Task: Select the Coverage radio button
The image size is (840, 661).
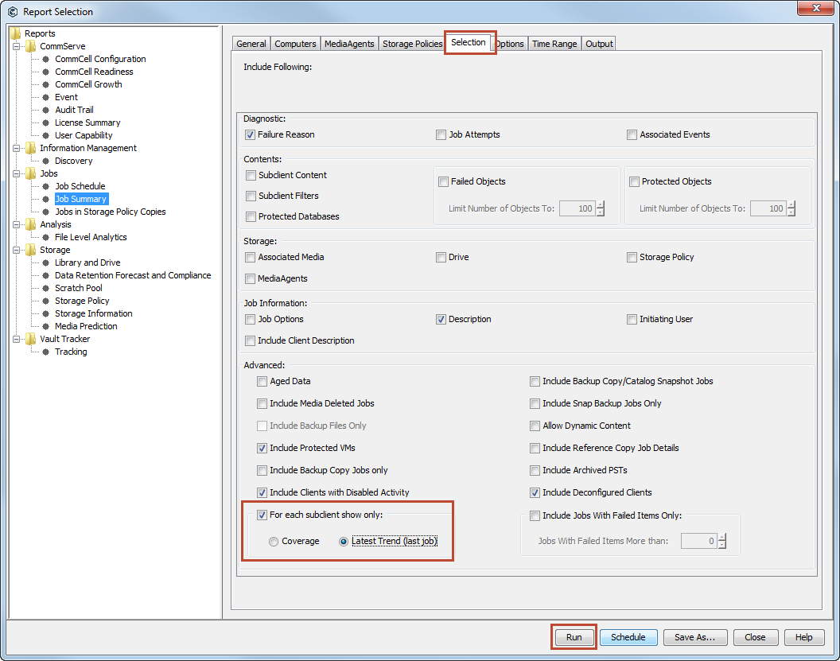Action: click(x=274, y=542)
